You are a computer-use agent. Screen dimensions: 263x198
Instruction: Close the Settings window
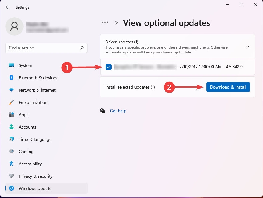point(255,5)
